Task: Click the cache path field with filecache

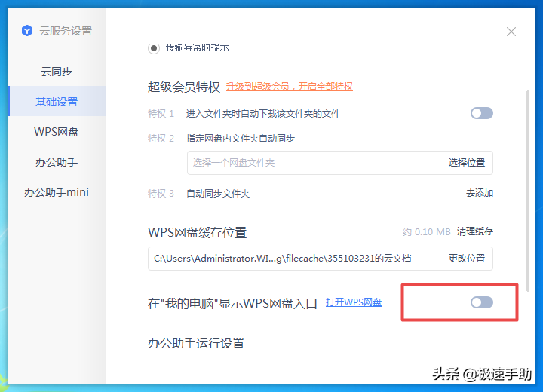Action: (x=294, y=259)
